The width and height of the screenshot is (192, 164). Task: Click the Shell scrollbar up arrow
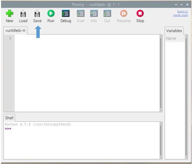pyautogui.click(x=161, y=123)
